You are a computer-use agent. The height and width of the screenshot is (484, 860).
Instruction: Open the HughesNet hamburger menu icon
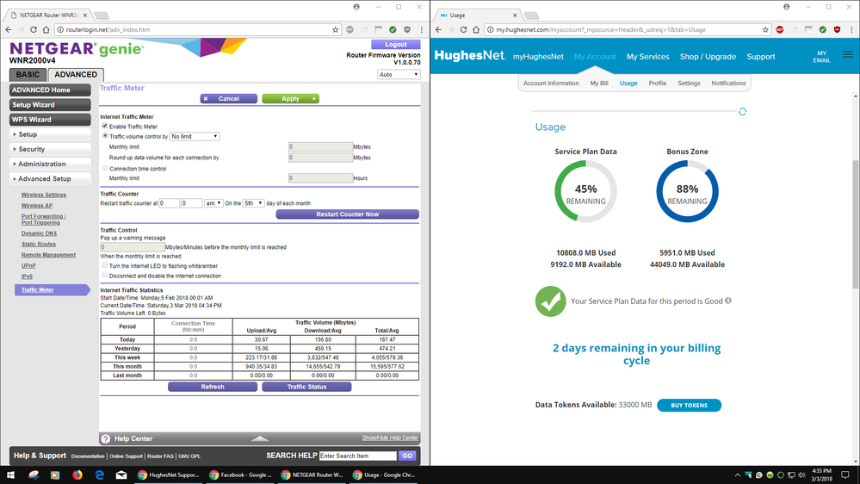tap(847, 56)
